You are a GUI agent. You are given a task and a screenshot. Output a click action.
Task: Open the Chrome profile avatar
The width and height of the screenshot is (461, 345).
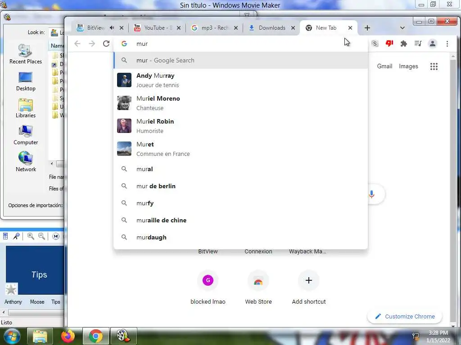tap(433, 44)
